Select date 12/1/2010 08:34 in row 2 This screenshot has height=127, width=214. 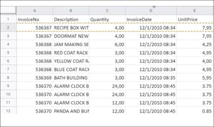pos(151,28)
